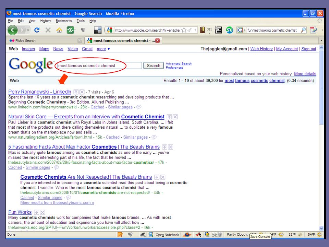The image size is (329, 247).
Task: Open the Bookmarks menu
Action: 64,21
